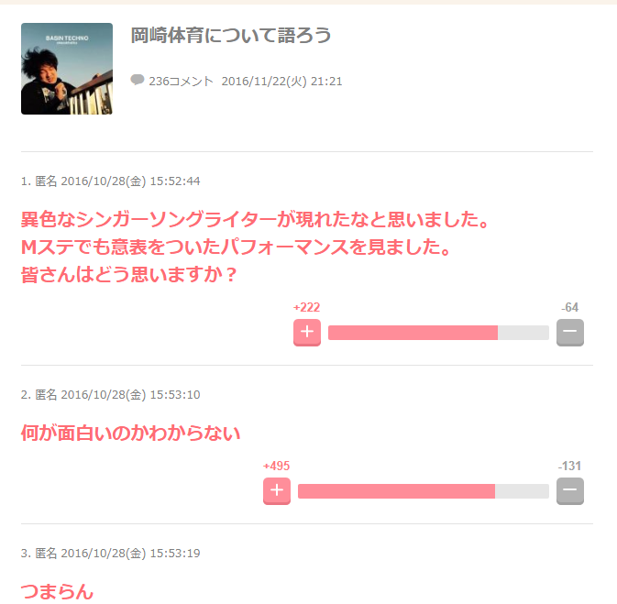Select comment 1 header with 15:52:44 timestamp
617x604 pixels.
pos(111,181)
